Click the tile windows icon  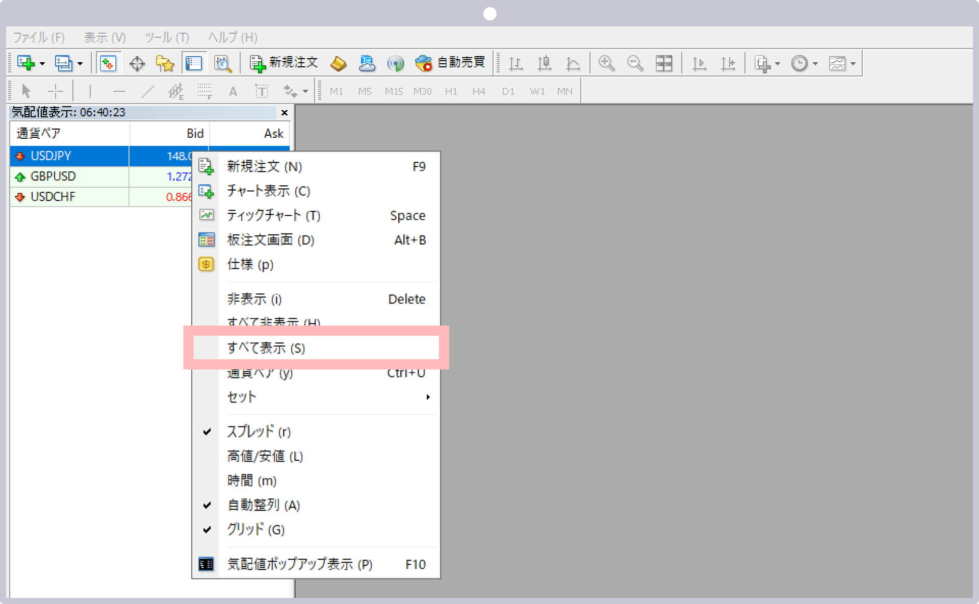click(x=664, y=63)
